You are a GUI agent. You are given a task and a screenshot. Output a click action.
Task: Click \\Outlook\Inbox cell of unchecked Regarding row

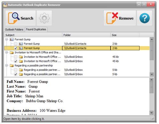point(73,70)
